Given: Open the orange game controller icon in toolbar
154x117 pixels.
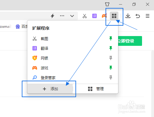Looking at the screenshot, I should coord(104,16).
